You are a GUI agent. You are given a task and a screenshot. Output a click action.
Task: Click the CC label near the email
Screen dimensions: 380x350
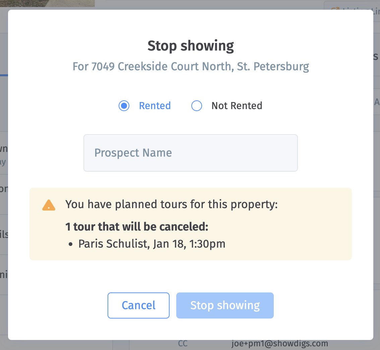pyautogui.click(x=183, y=344)
